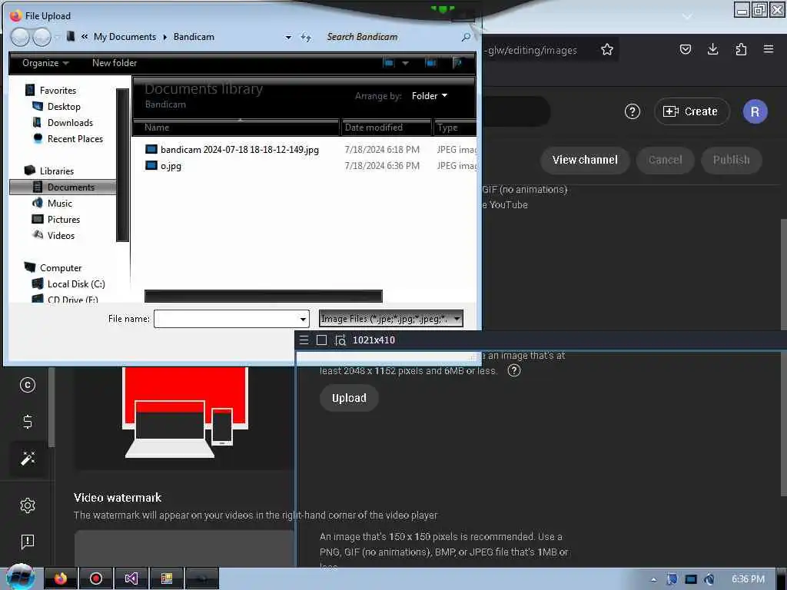Click the Create button
787x590 pixels.
(x=692, y=111)
